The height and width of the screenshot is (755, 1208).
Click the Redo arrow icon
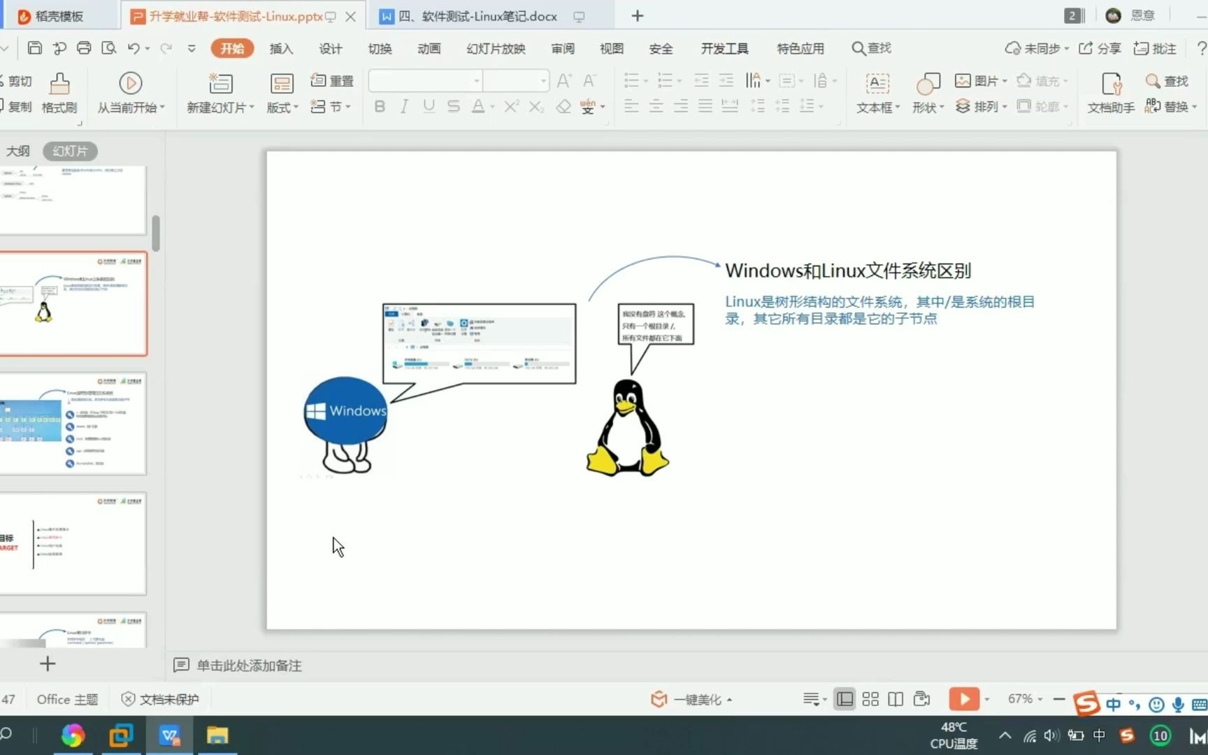click(x=166, y=48)
